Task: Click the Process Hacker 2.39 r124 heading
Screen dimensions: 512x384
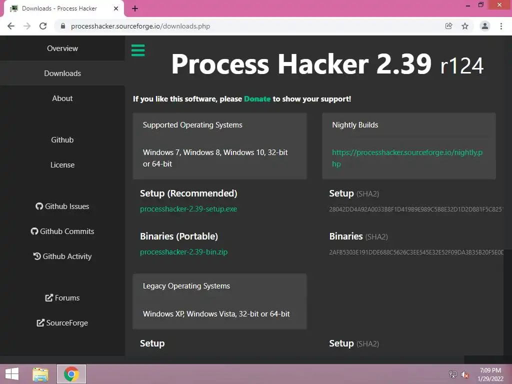Action: (x=327, y=64)
